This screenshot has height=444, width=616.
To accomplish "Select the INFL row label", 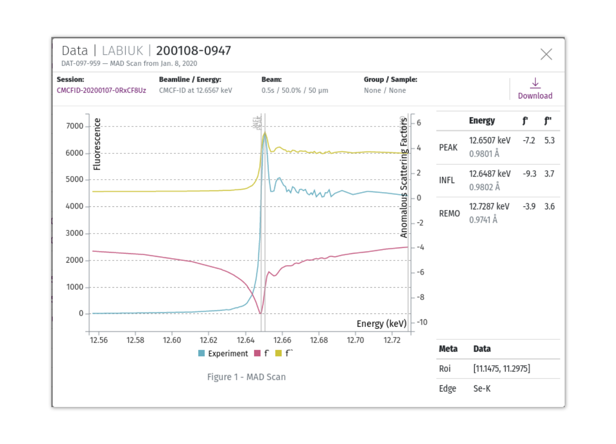I will point(447,181).
